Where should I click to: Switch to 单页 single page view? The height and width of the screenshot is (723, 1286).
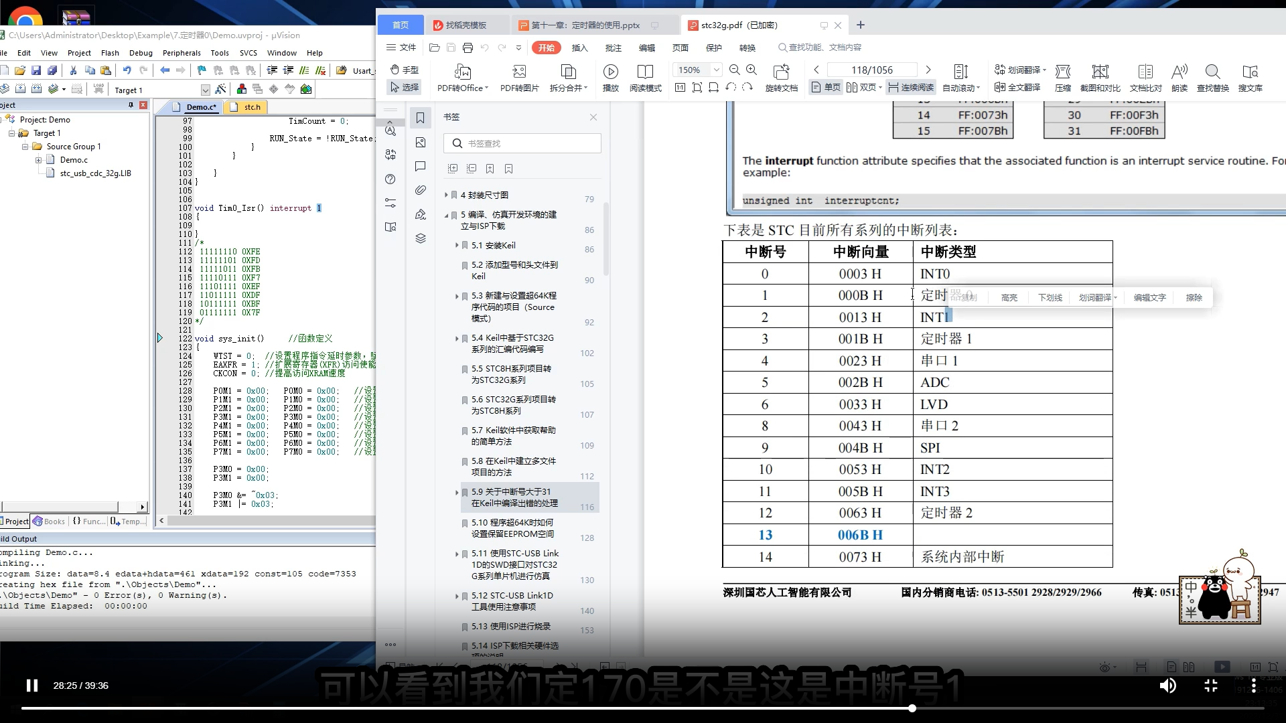825,87
